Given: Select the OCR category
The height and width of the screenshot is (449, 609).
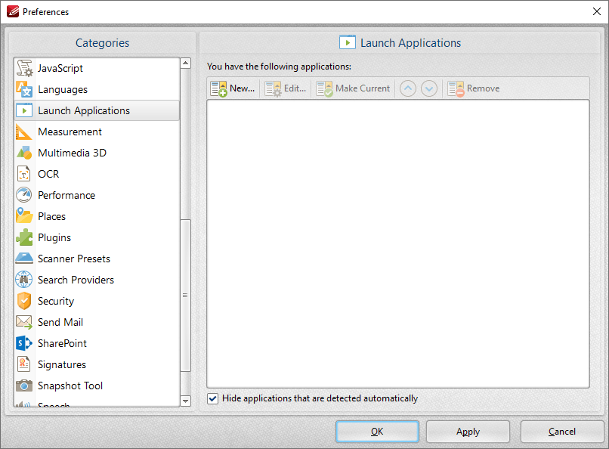Looking at the screenshot, I should (x=47, y=174).
